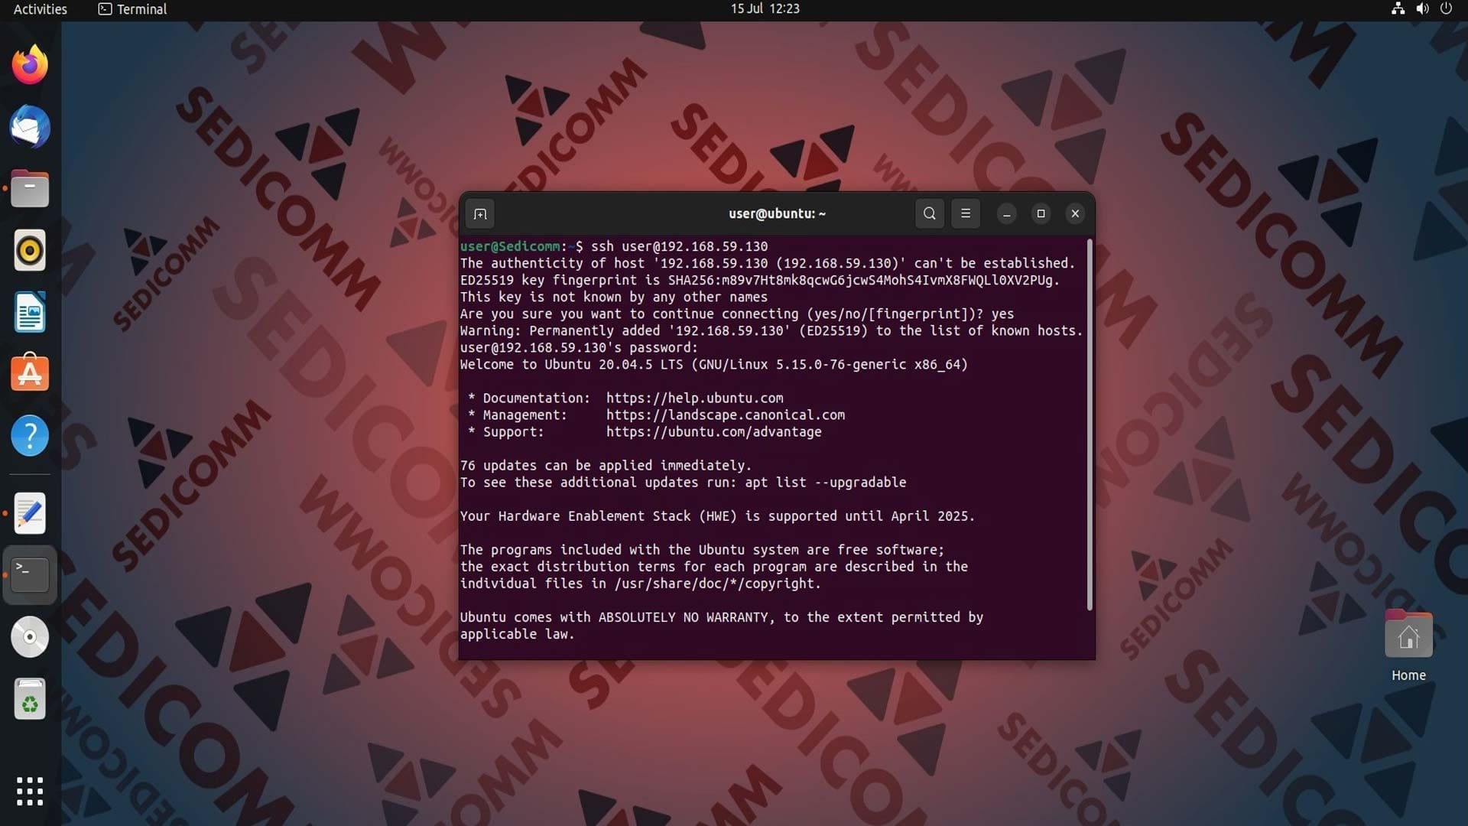The height and width of the screenshot is (826, 1468).
Task: Open Firefox from the dock
Action: [30, 64]
